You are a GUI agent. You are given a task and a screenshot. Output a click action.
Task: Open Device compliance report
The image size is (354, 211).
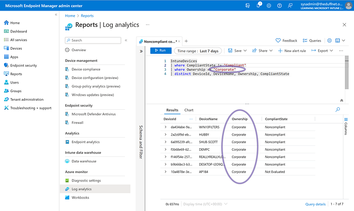82,69
